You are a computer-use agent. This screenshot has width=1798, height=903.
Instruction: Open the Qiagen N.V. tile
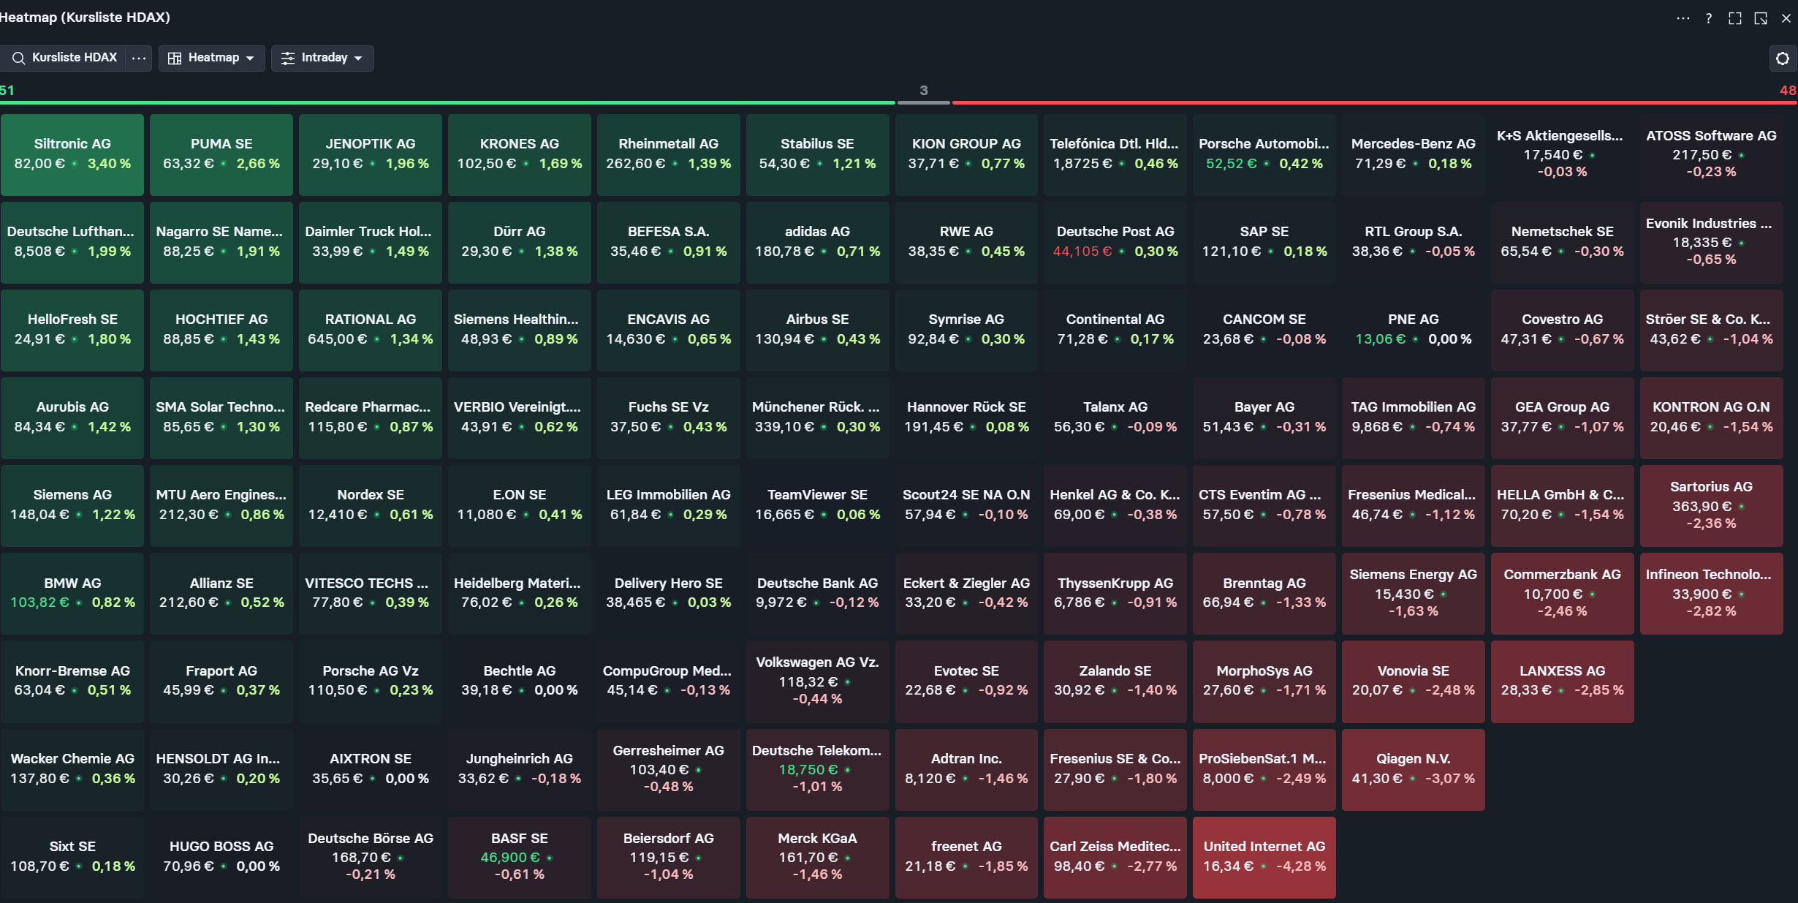pos(1414,769)
